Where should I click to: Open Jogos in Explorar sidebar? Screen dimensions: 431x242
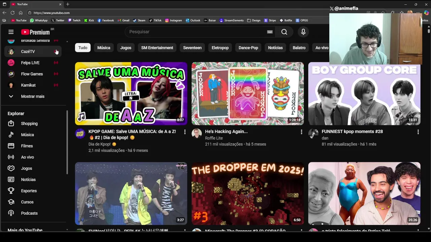(x=34, y=168)
